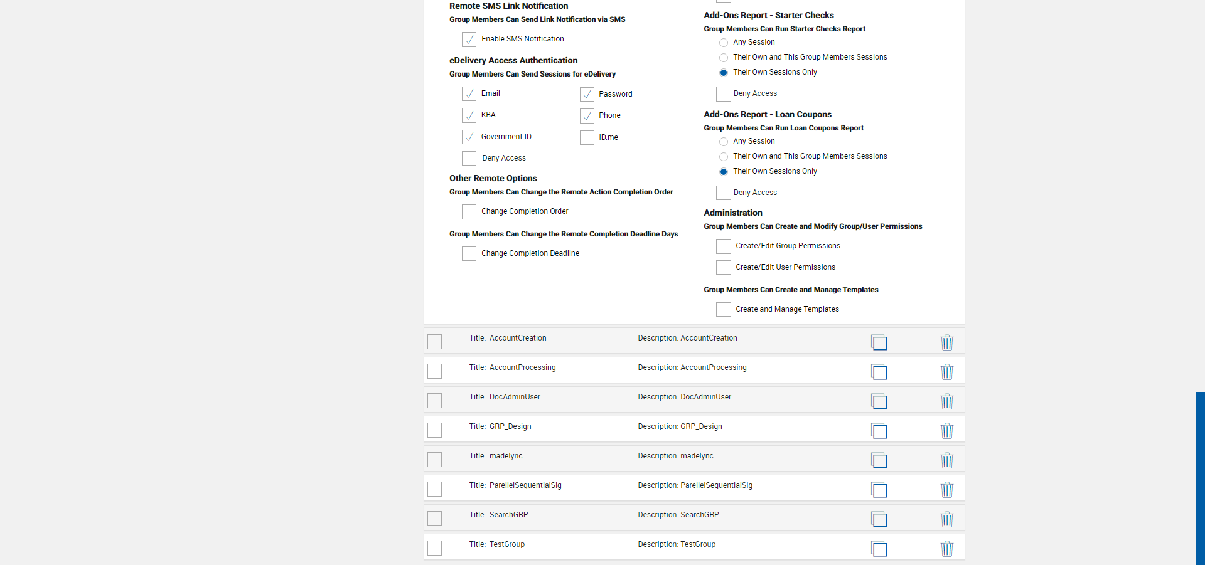Uncheck Enable SMS Notification checkbox
Image resolution: width=1205 pixels, height=565 pixels.
pyautogui.click(x=469, y=40)
